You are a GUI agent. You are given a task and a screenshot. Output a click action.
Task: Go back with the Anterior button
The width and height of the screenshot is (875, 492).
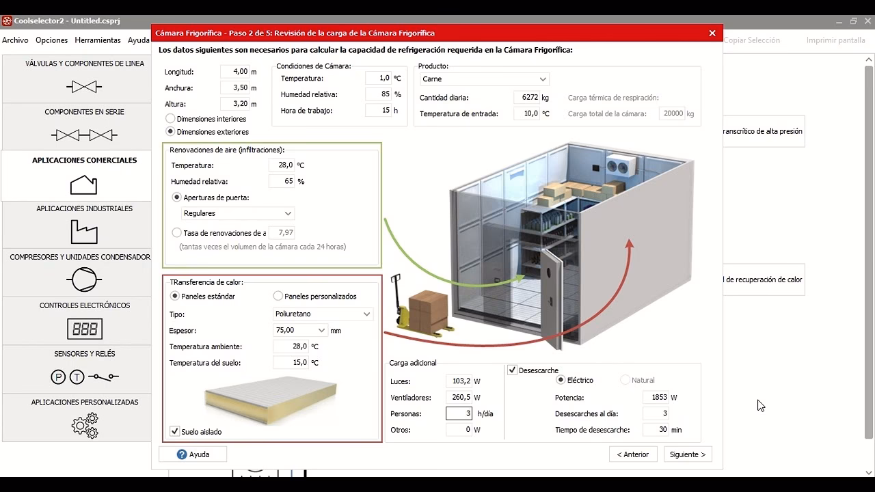[x=632, y=454]
